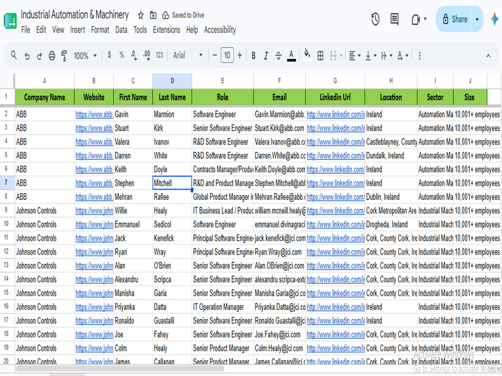Viewport: 502px width, 376px height.
Task: Select column D header
Action: coord(172,81)
